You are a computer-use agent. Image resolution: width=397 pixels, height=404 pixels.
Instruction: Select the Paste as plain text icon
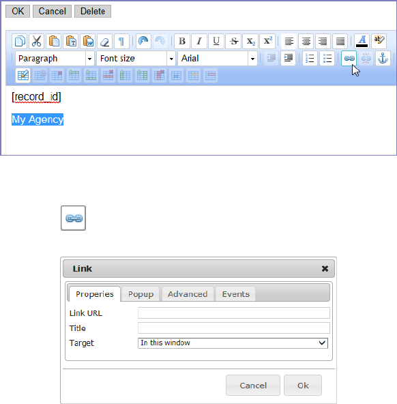[x=71, y=41]
